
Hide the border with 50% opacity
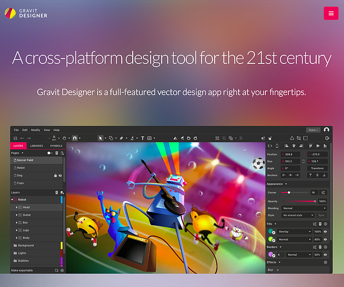pyautogui.click(x=325, y=255)
